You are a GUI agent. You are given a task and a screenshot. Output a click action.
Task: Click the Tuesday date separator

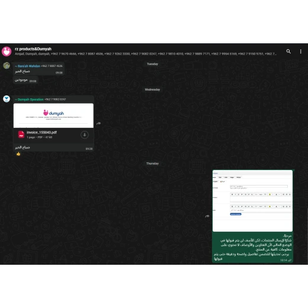(x=152, y=64)
